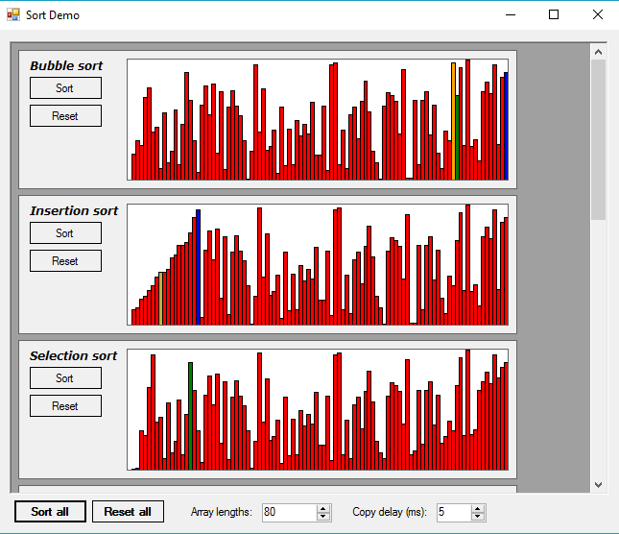The image size is (619, 534).
Task: Focus the Array lengths input field
Action: pos(290,512)
